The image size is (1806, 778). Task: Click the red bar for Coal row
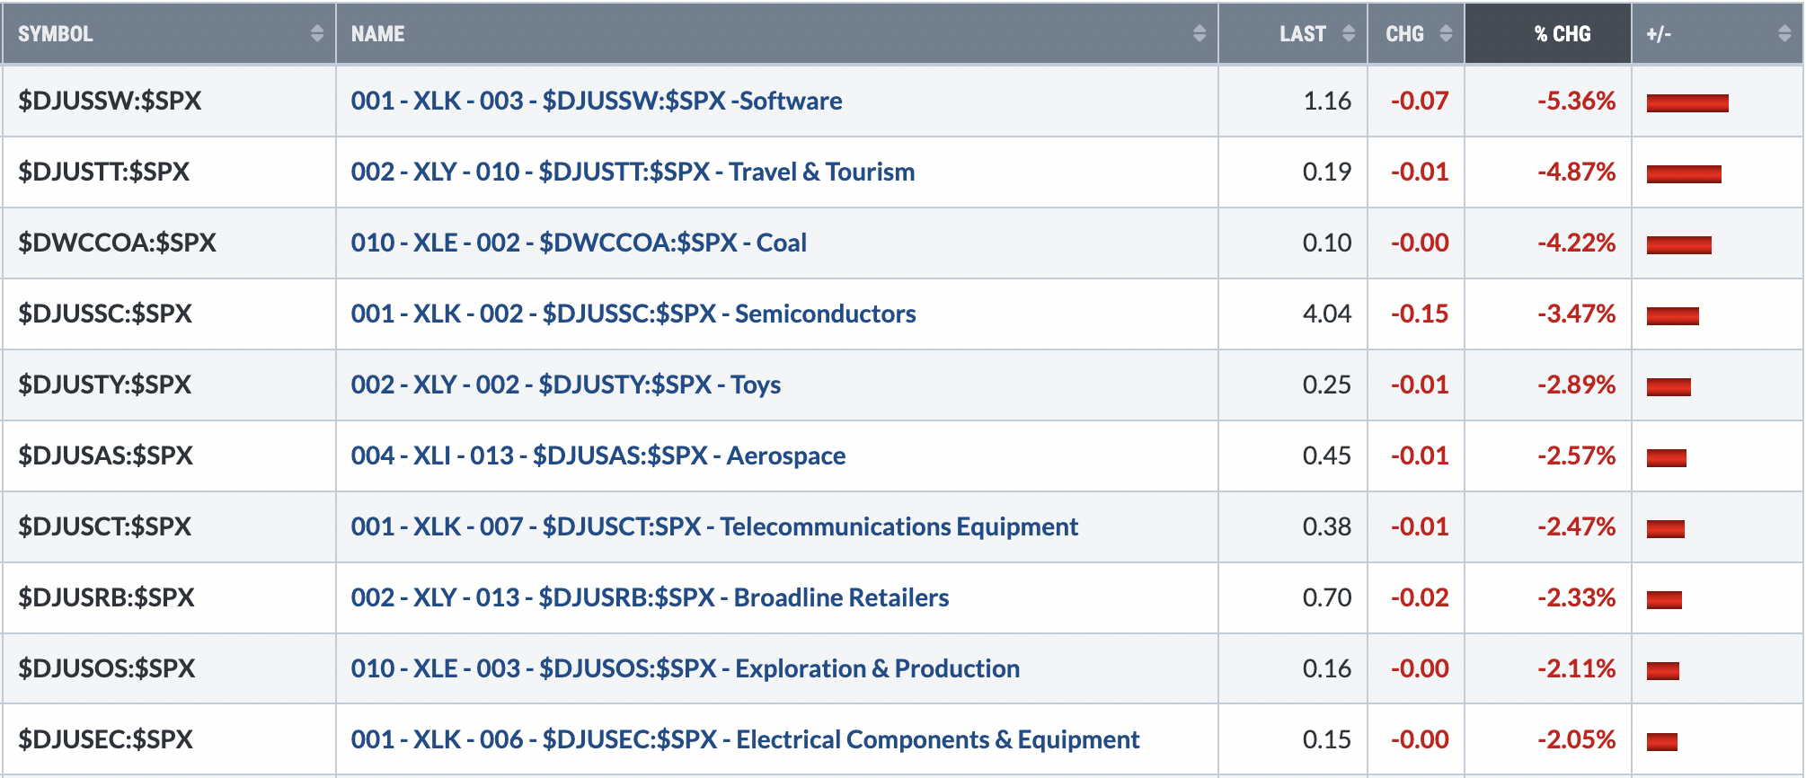click(x=1678, y=244)
